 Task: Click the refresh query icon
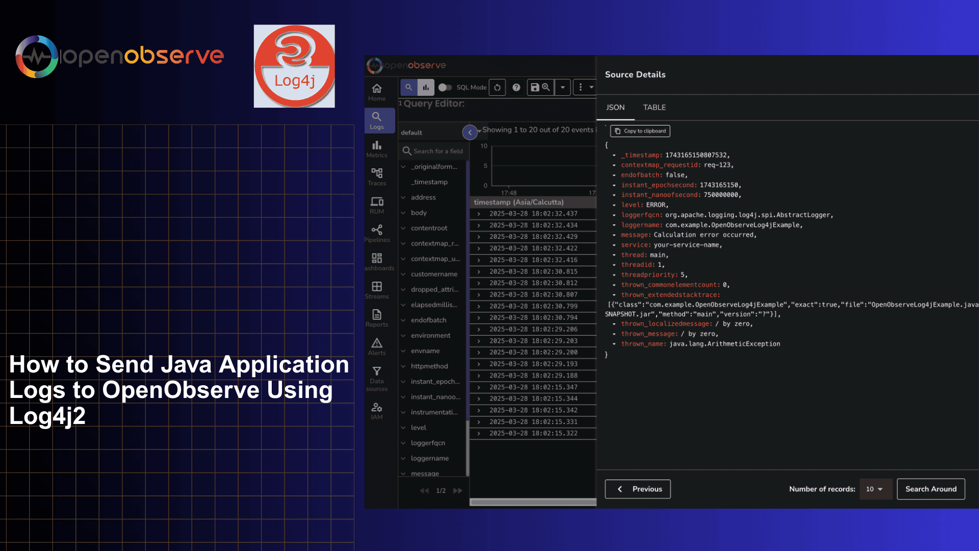coord(497,87)
